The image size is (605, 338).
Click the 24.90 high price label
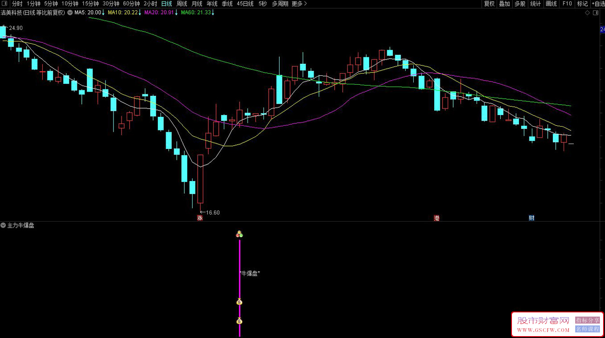[15, 28]
